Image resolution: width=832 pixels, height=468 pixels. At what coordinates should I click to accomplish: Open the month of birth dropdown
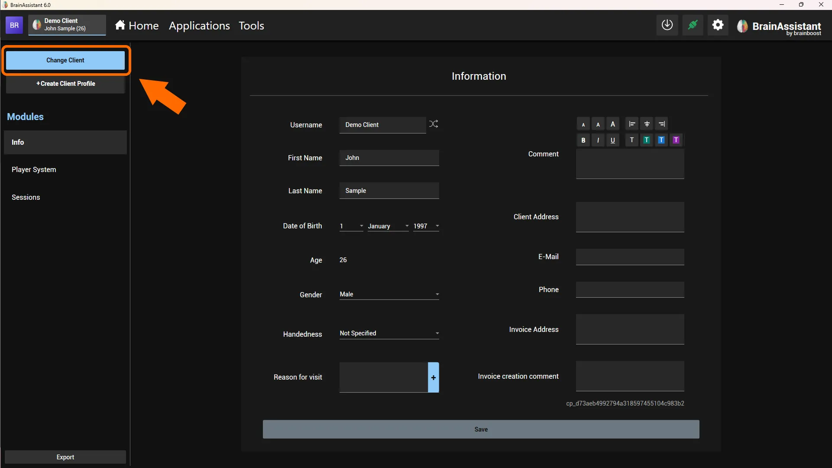(x=388, y=226)
